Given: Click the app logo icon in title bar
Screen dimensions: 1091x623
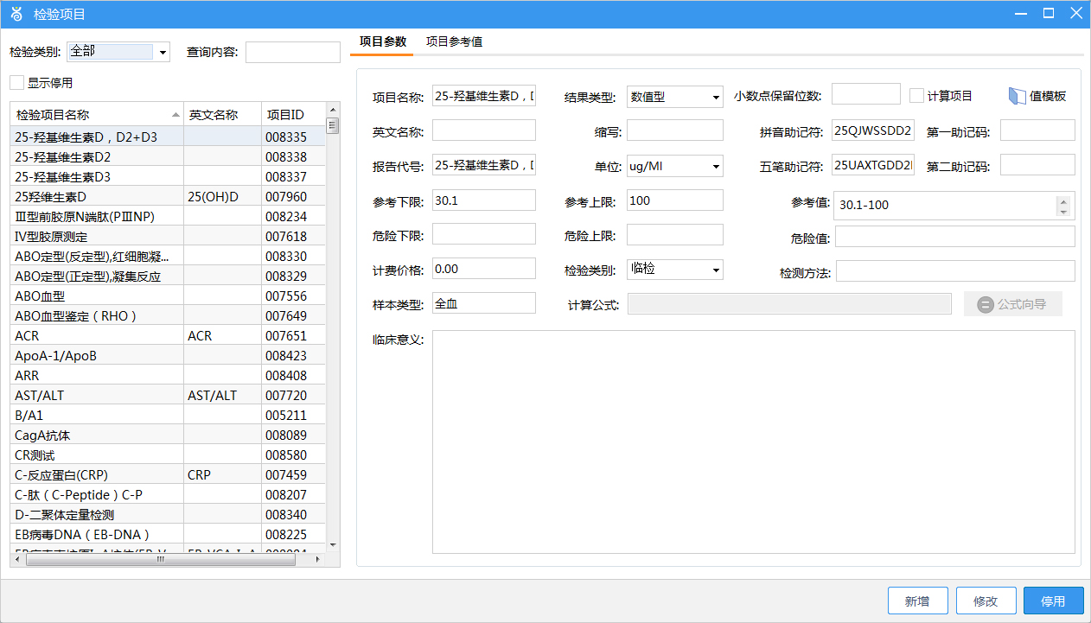Looking at the screenshot, I should [x=16, y=14].
